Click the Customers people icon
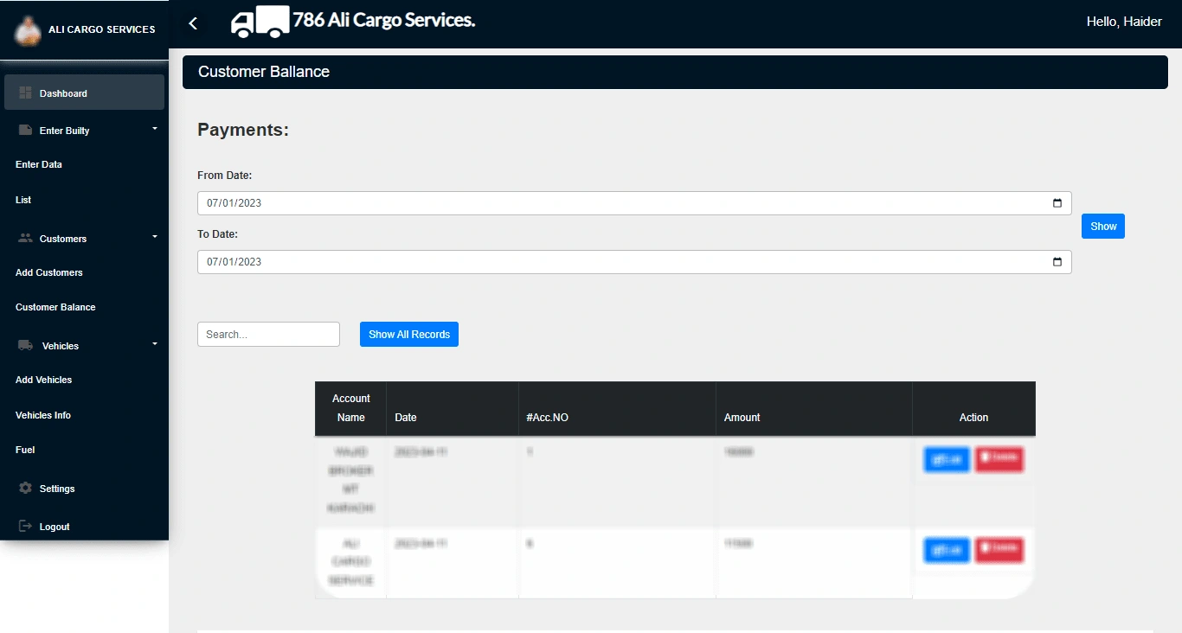Screen dimensions: 1182x633 pyautogui.click(x=25, y=238)
